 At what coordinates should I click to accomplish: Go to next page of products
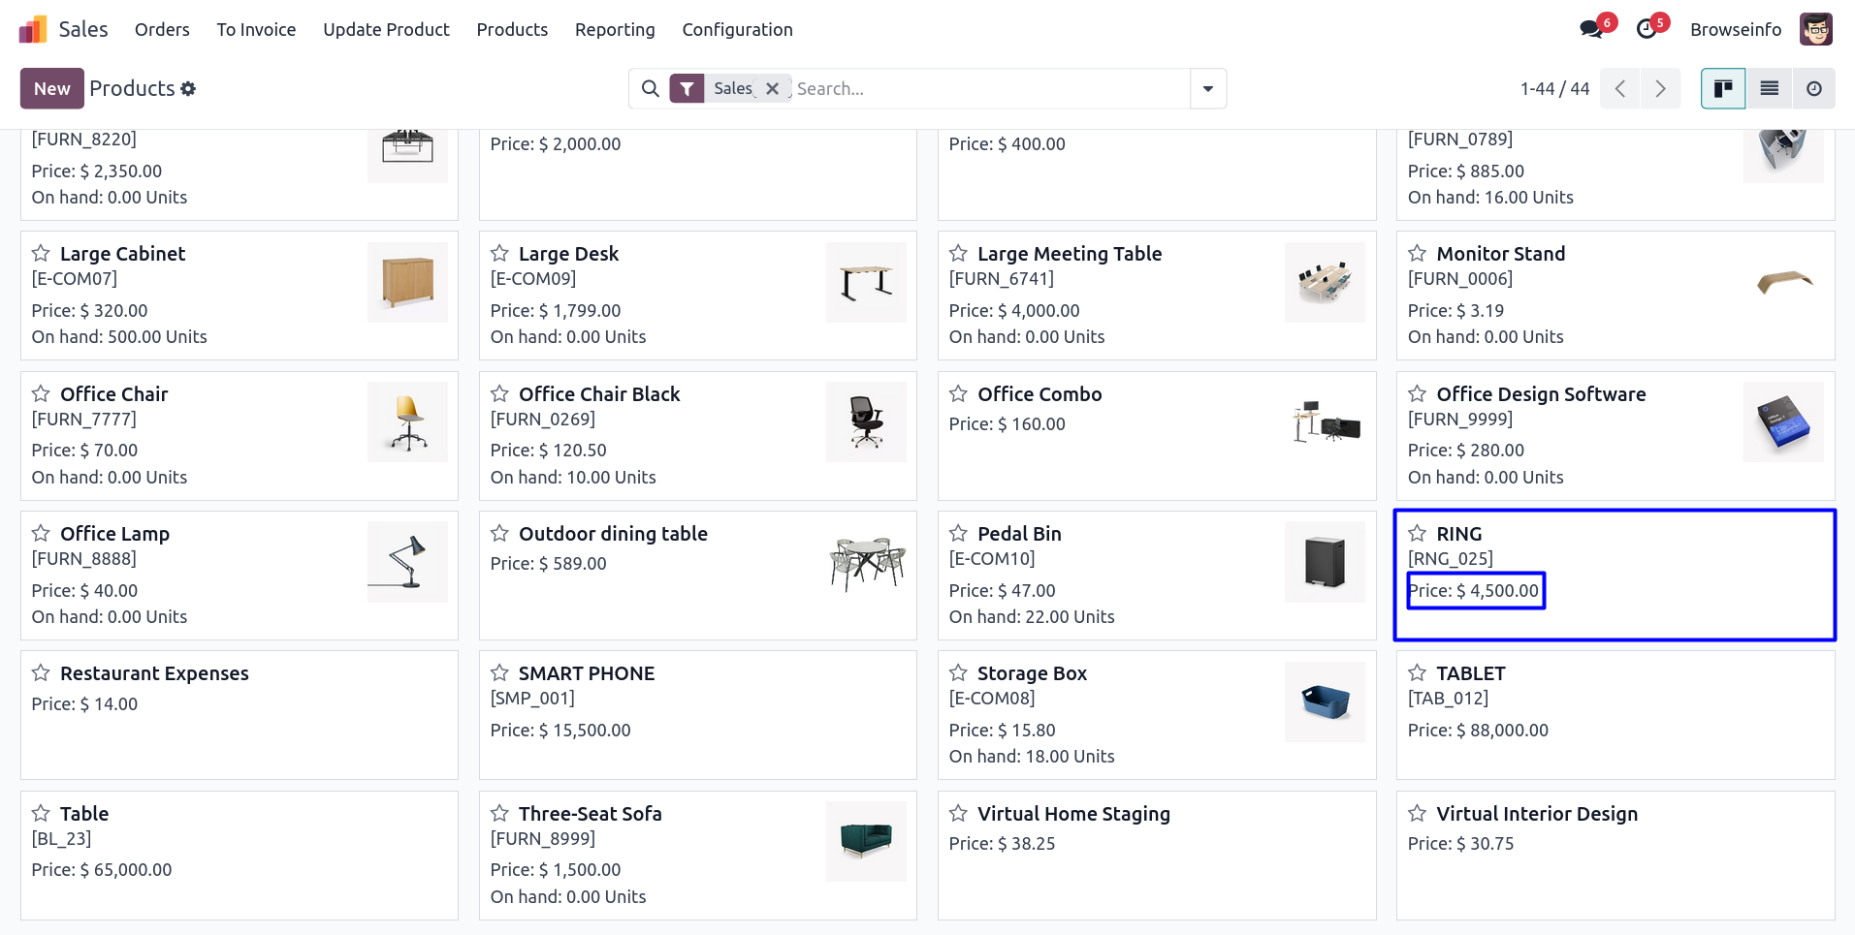click(1660, 89)
